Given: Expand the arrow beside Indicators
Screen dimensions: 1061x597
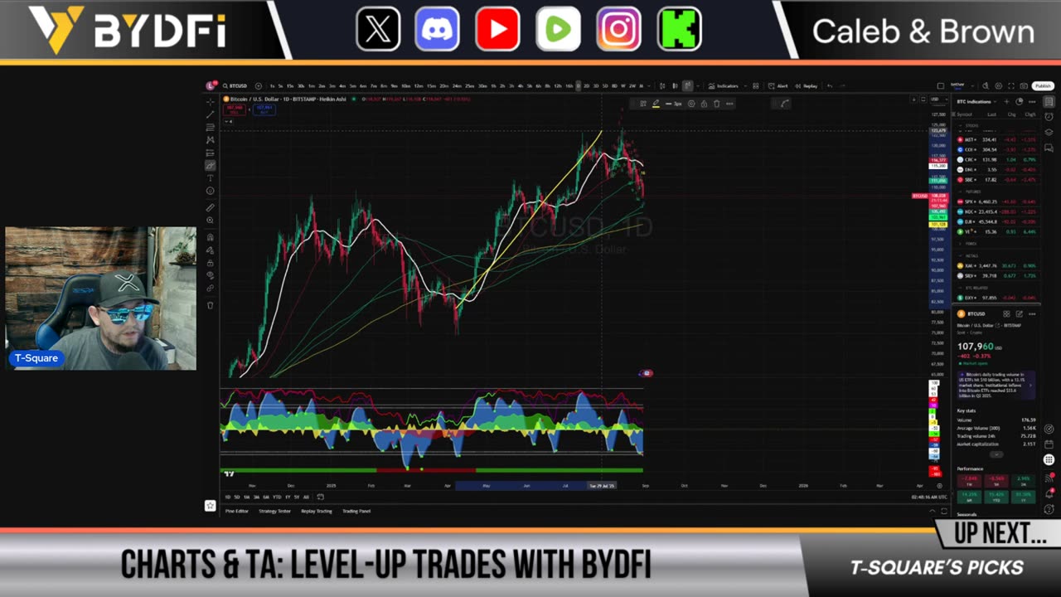Looking at the screenshot, I should click(745, 85).
